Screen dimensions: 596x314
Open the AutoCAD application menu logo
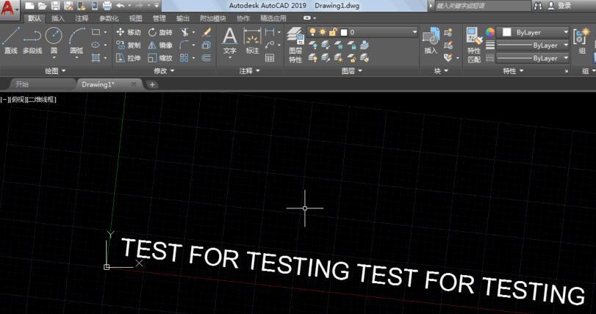coord(8,8)
